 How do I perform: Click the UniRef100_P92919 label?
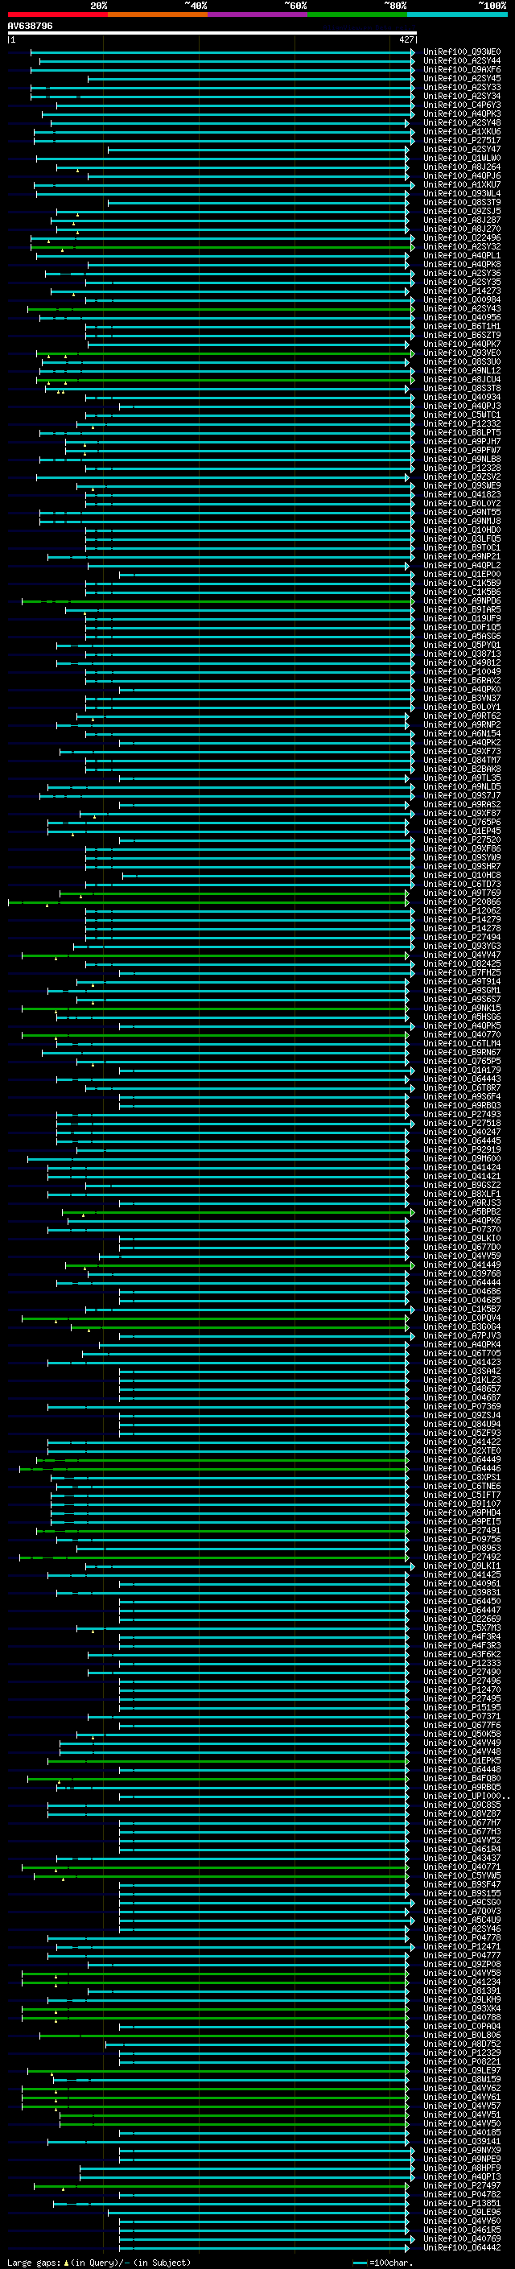462,1149
